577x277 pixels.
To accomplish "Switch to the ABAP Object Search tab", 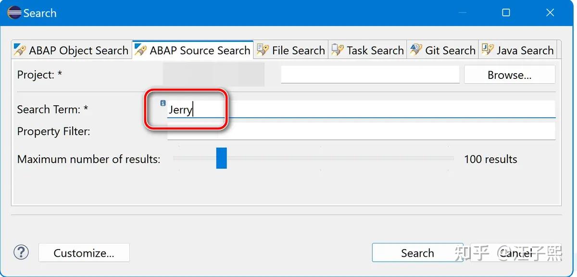I will click(71, 50).
